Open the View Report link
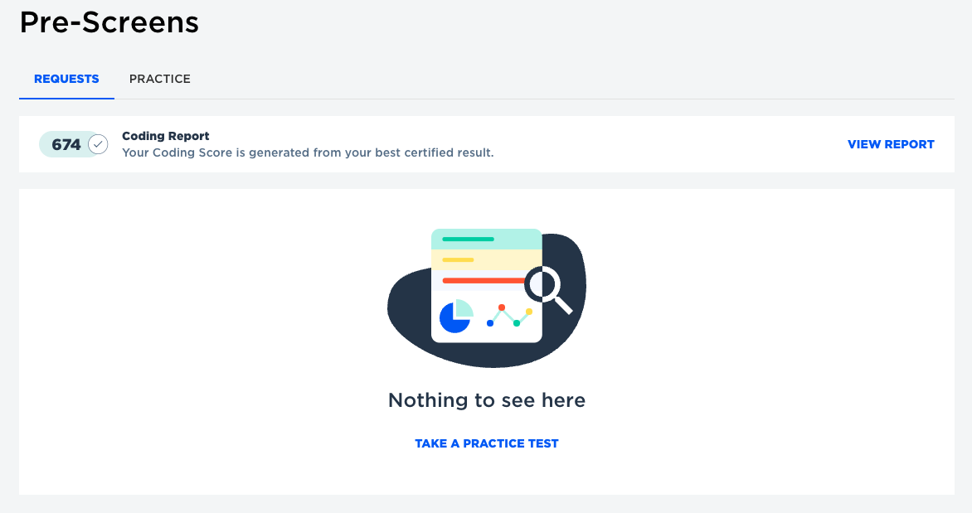This screenshot has width=972, height=513. click(891, 144)
